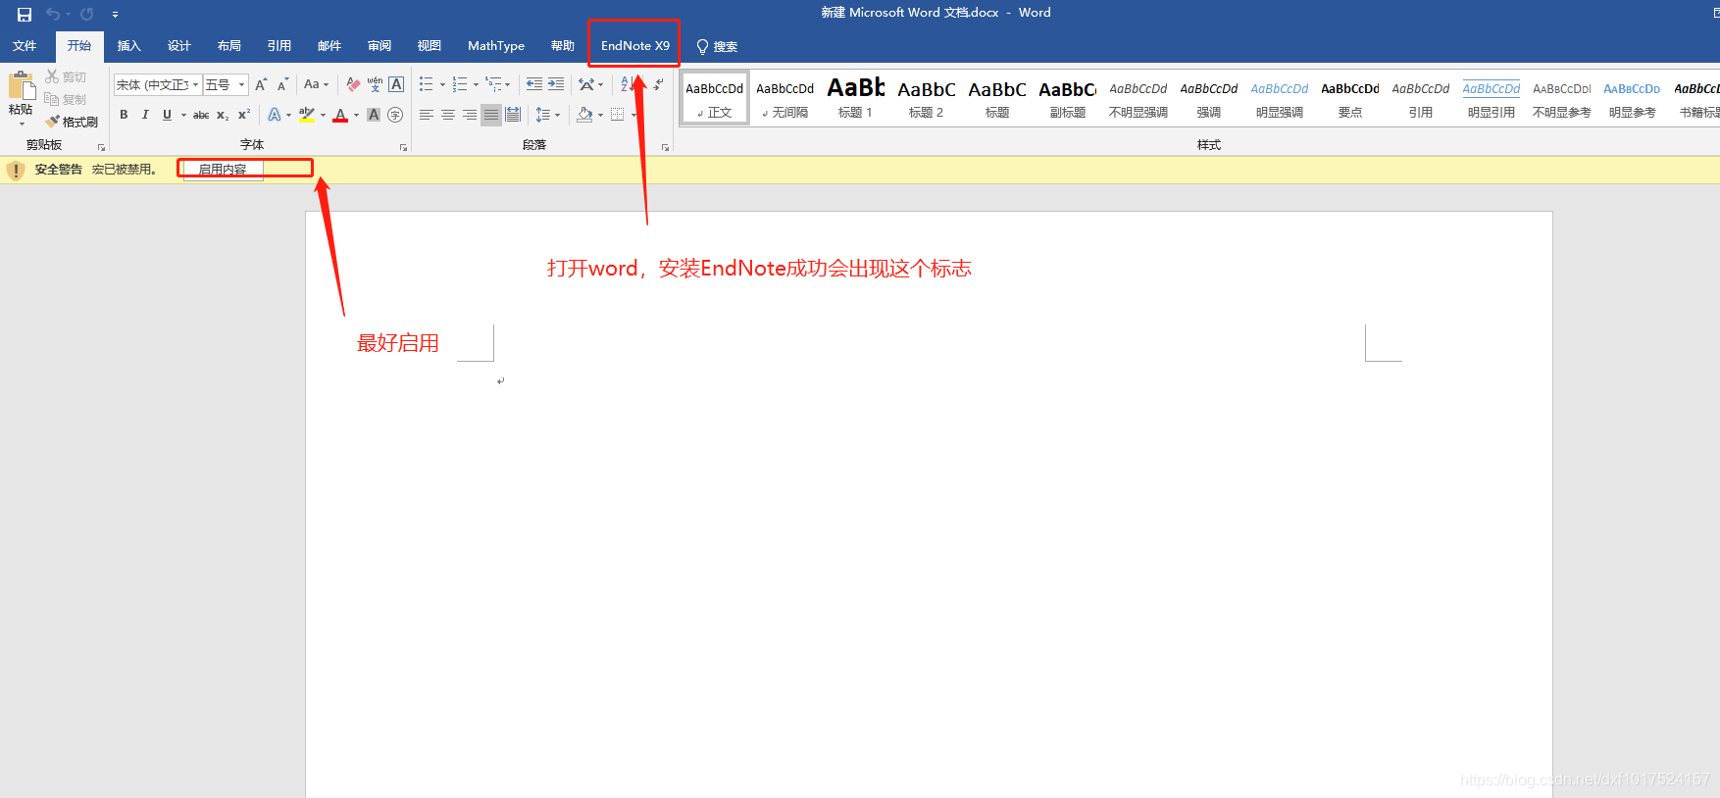Open the paste options arrow under 粘贴
Image resolution: width=1720 pixels, height=798 pixels.
click(x=22, y=125)
